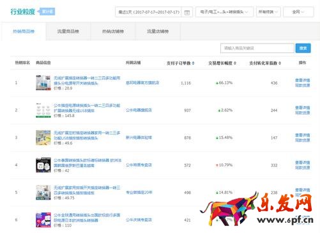Image resolution: width=320 pixels, height=233 pixels.
Task: Switch to the 流量店铺榜 tab
Action: (158, 31)
